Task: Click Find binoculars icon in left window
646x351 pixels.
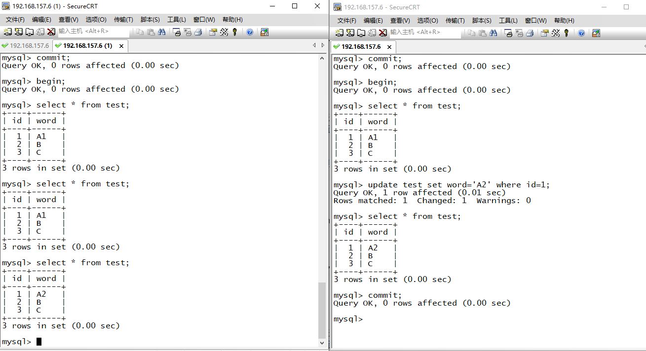Action: (x=161, y=32)
